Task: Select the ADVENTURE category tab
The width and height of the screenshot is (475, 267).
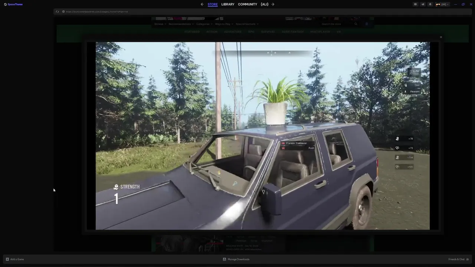Action: coord(233,32)
